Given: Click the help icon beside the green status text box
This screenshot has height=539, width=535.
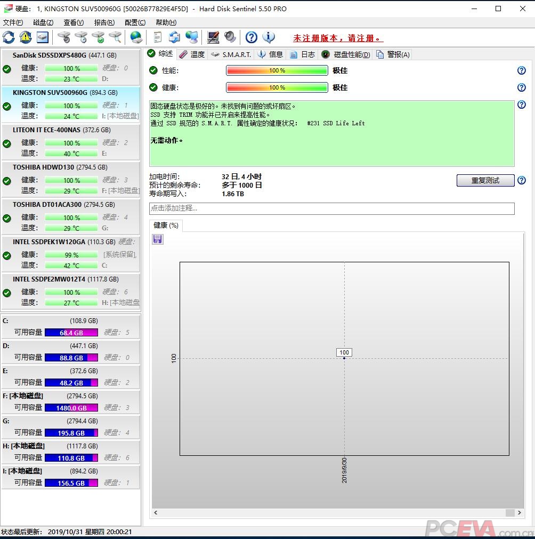Looking at the screenshot, I should point(522,105).
